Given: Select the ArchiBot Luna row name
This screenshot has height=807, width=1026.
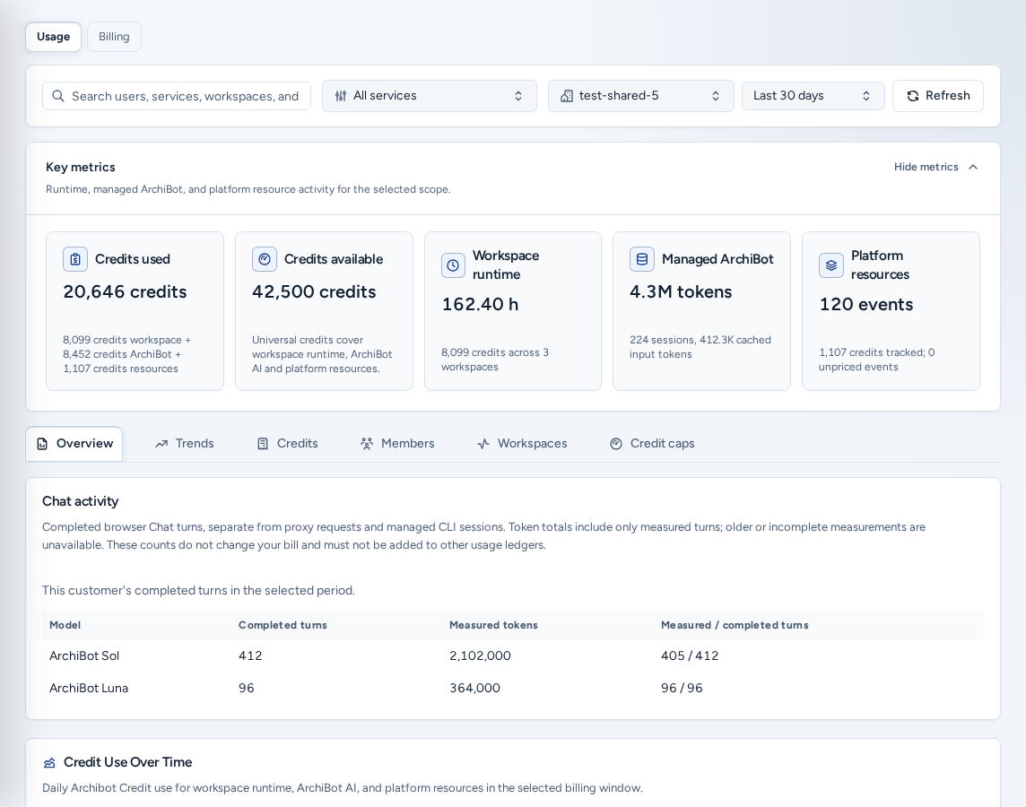Looking at the screenshot, I should (x=89, y=688).
